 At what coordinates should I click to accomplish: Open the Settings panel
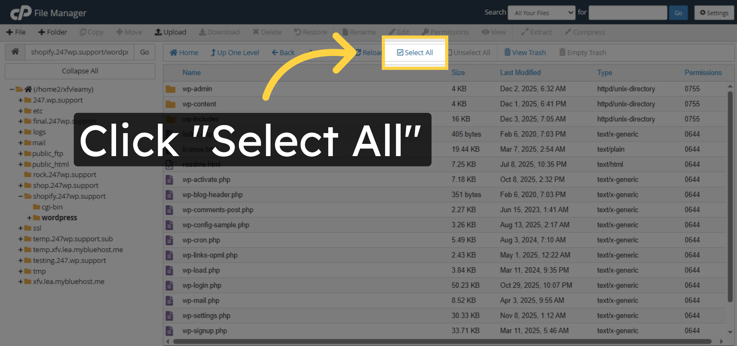[714, 13]
